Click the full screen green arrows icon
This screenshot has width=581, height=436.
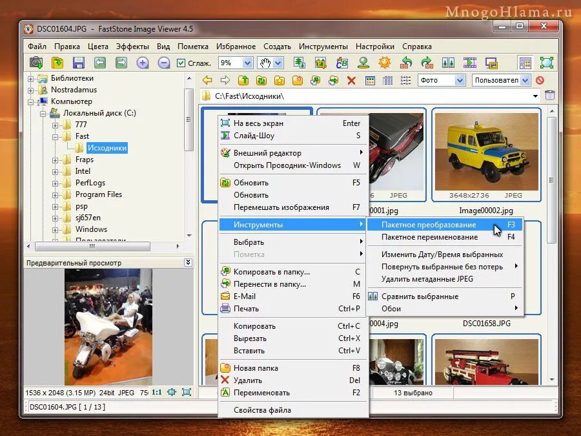pyautogui.click(x=547, y=63)
